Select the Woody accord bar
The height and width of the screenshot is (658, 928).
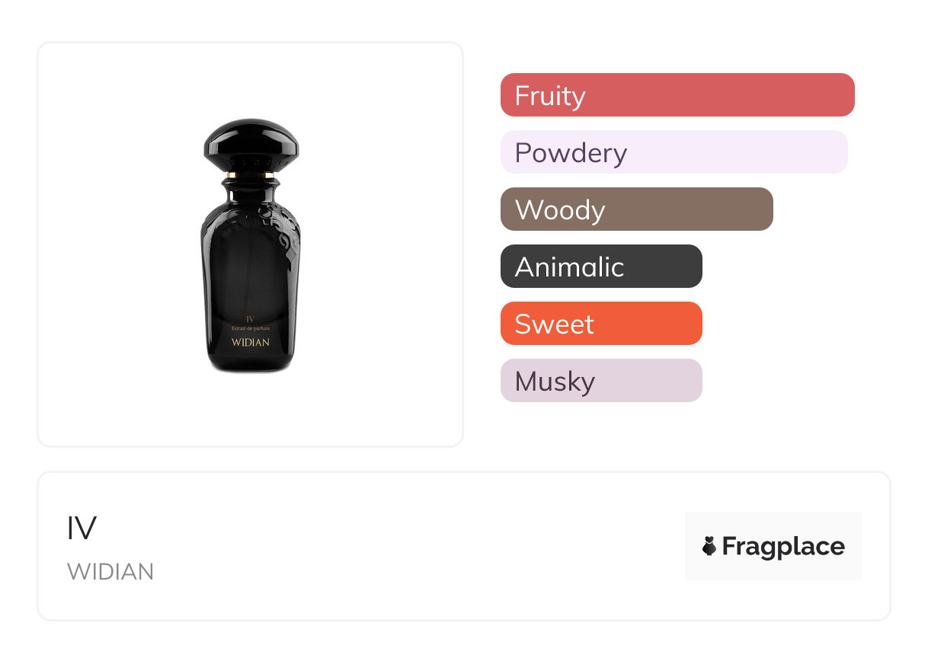pyautogui.click(x=636, y=209)
